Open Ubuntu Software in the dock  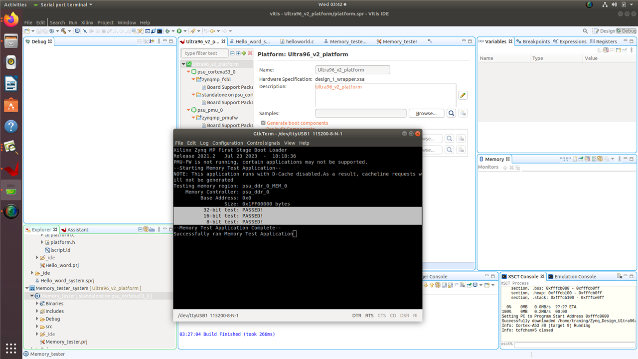click(x=11, y=105)
